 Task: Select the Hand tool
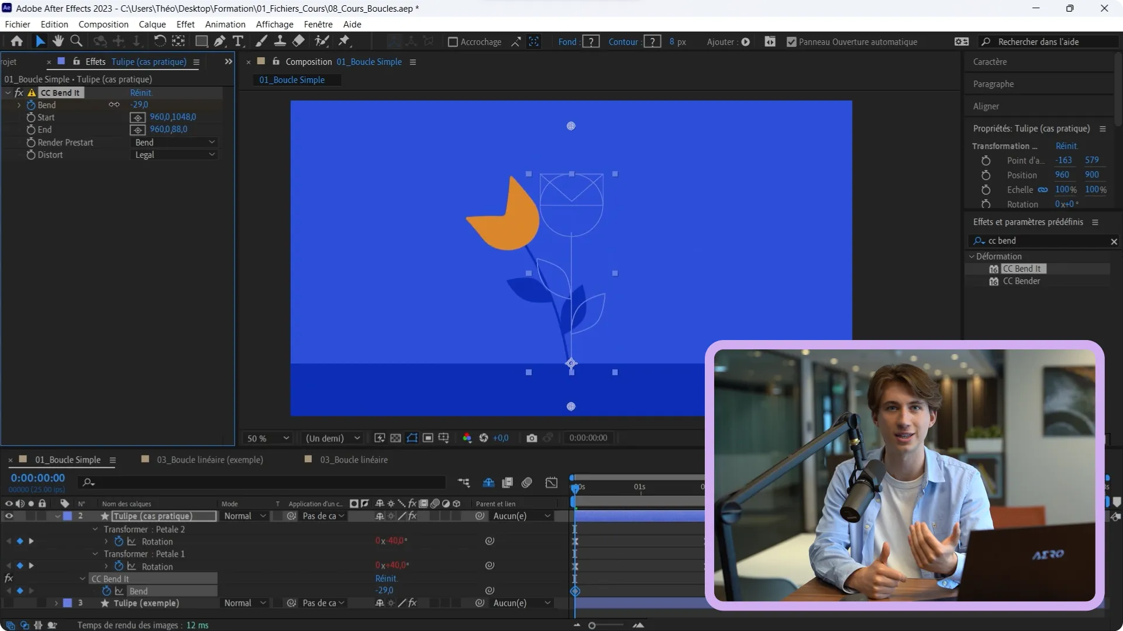coord(57,41)
